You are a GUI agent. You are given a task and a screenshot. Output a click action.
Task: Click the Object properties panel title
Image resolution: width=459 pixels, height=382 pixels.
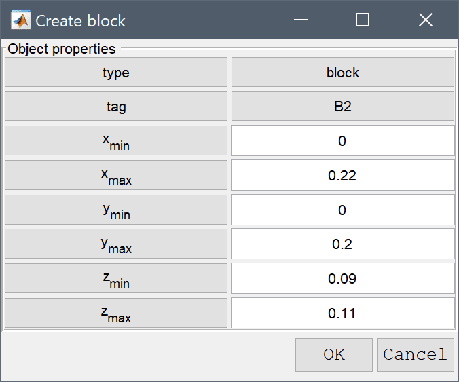tap(62, 49)
